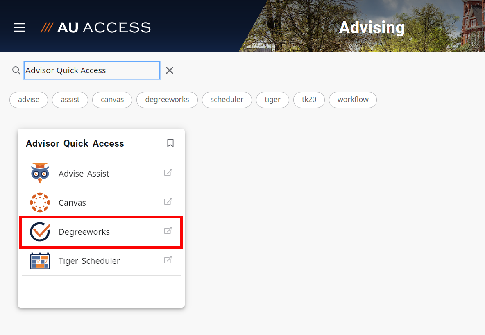Open the Tiger Scheduler link
Viewport: 485px width, 335px height.
coord(89,260)
